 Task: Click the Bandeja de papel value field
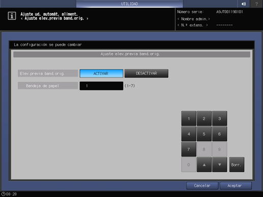101,86
